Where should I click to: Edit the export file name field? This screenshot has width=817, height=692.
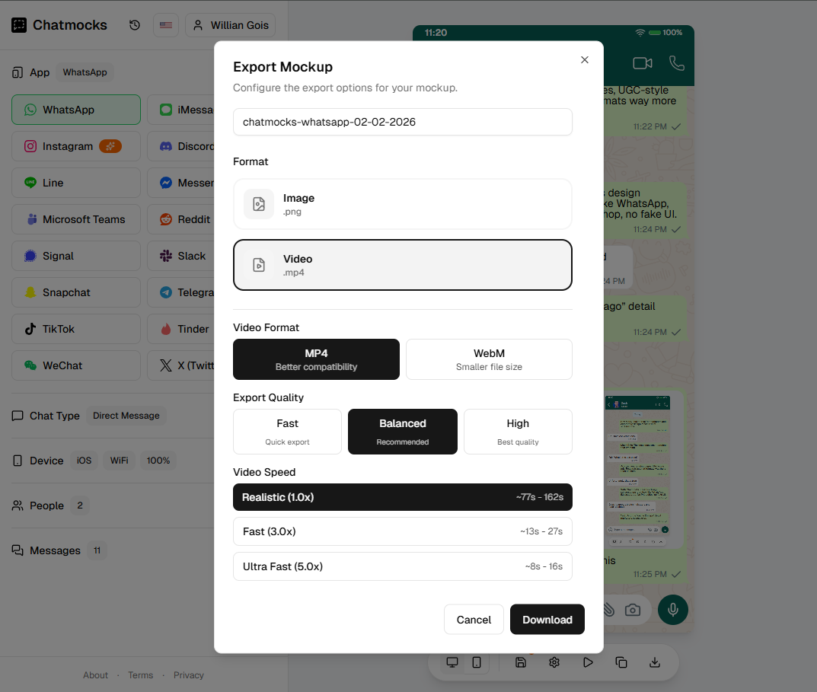[x=402, y=122]
